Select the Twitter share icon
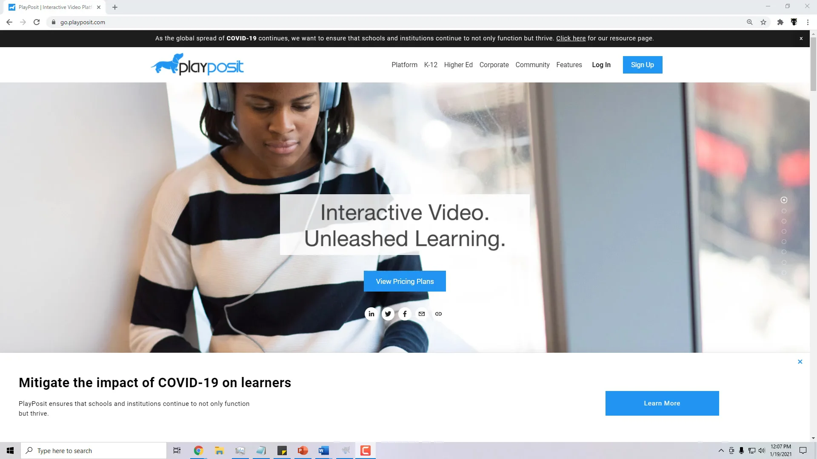This screenshot has width=817, height=459. 388,314
